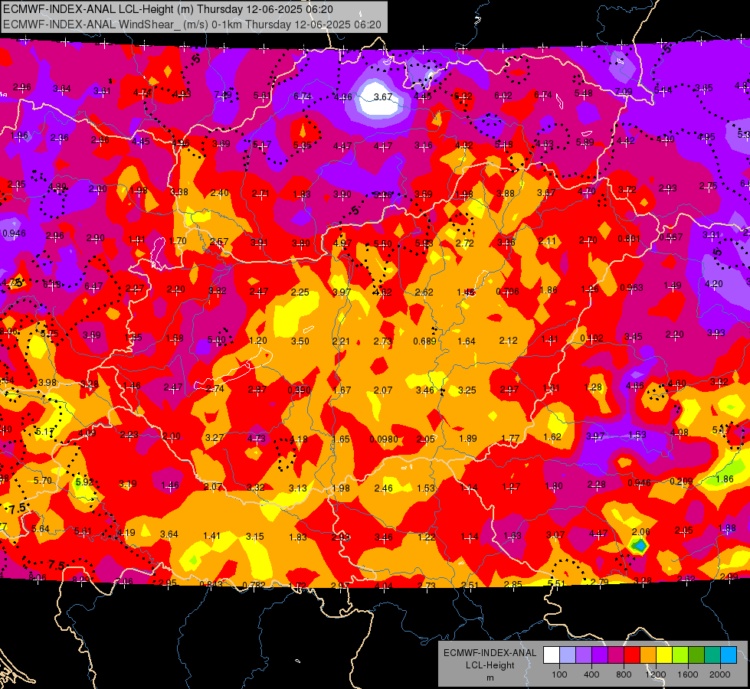
Task: Click the legend label 1200
Action: [655, 674]
